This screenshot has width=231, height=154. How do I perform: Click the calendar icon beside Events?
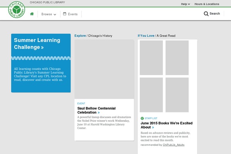pyautogui.click(x=65, y=14)
